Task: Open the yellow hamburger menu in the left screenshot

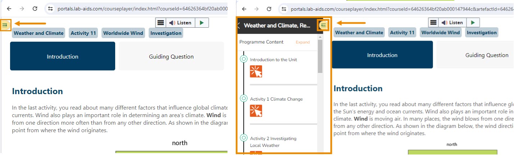Action: pyautogui.click(x=5, y=25)
